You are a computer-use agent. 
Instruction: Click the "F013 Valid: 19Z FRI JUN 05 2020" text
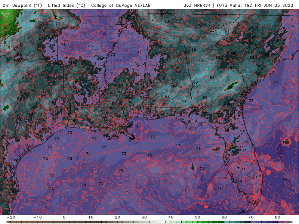(255, 6)
